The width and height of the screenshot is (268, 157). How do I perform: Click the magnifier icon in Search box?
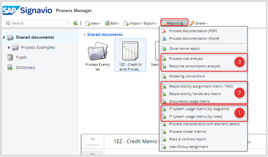[x=8, y=23]
